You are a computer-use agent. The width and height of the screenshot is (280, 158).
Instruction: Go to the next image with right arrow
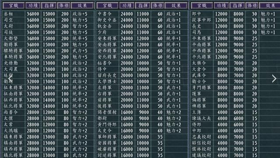274,78
